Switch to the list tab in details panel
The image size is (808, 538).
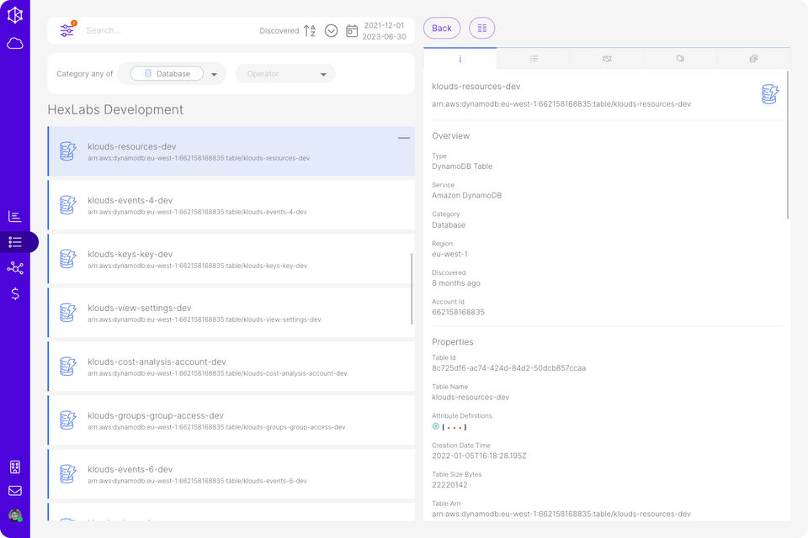tap(534, 59)
